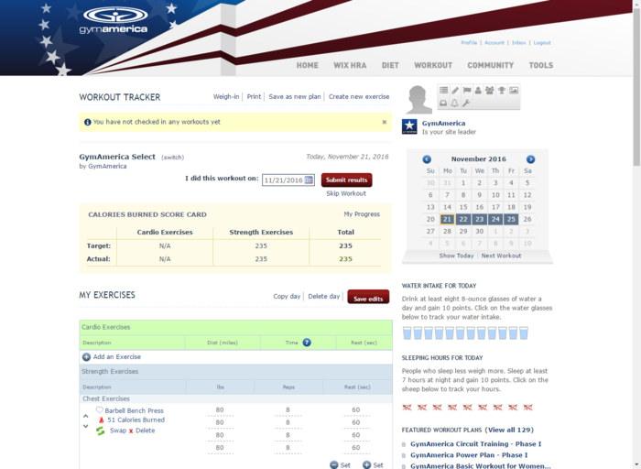The image size is (641, 469).
Task: Click the wrench settings icon
Action: [x=466, y=103]
